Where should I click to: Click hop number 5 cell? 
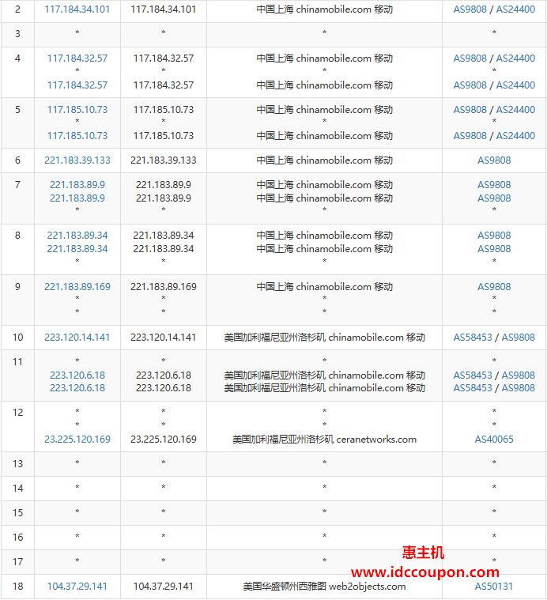[x=17, y=123]
